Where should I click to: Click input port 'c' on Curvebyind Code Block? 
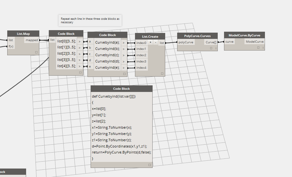click(x=90, y=54)
